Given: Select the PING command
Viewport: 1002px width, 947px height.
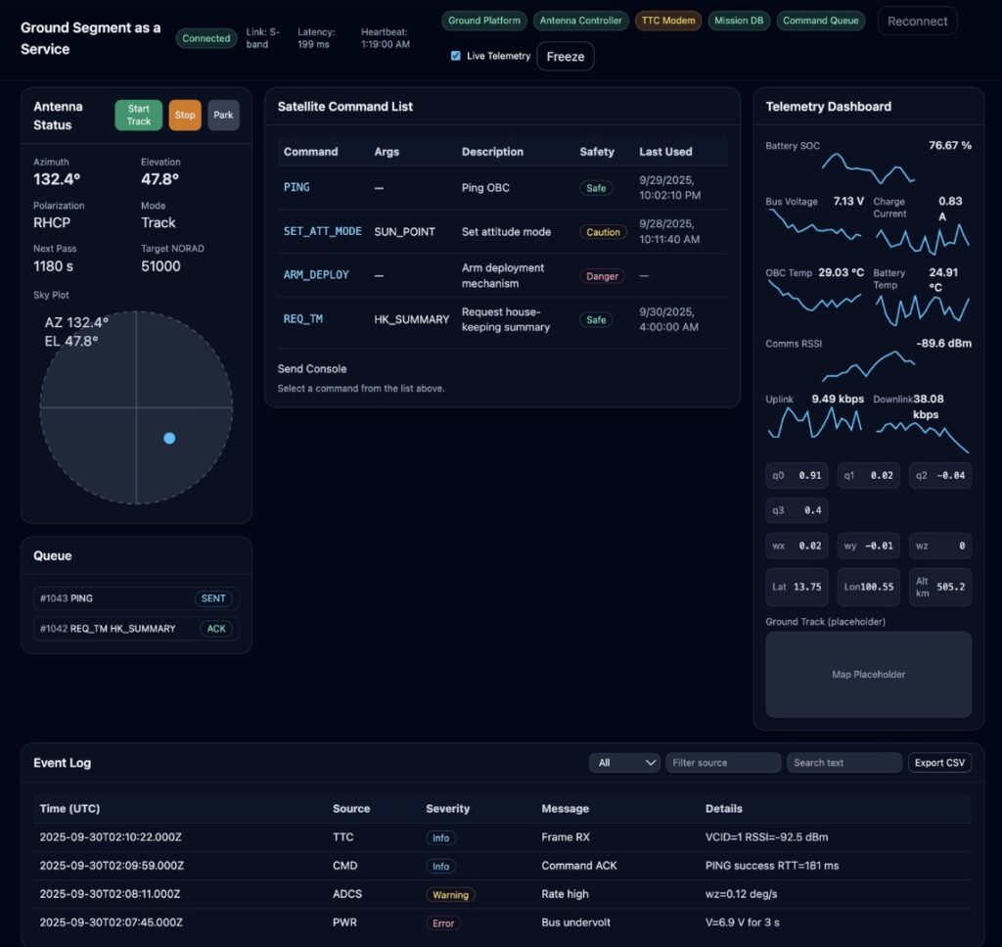Looking at the screenshot, I should [296, 187].
